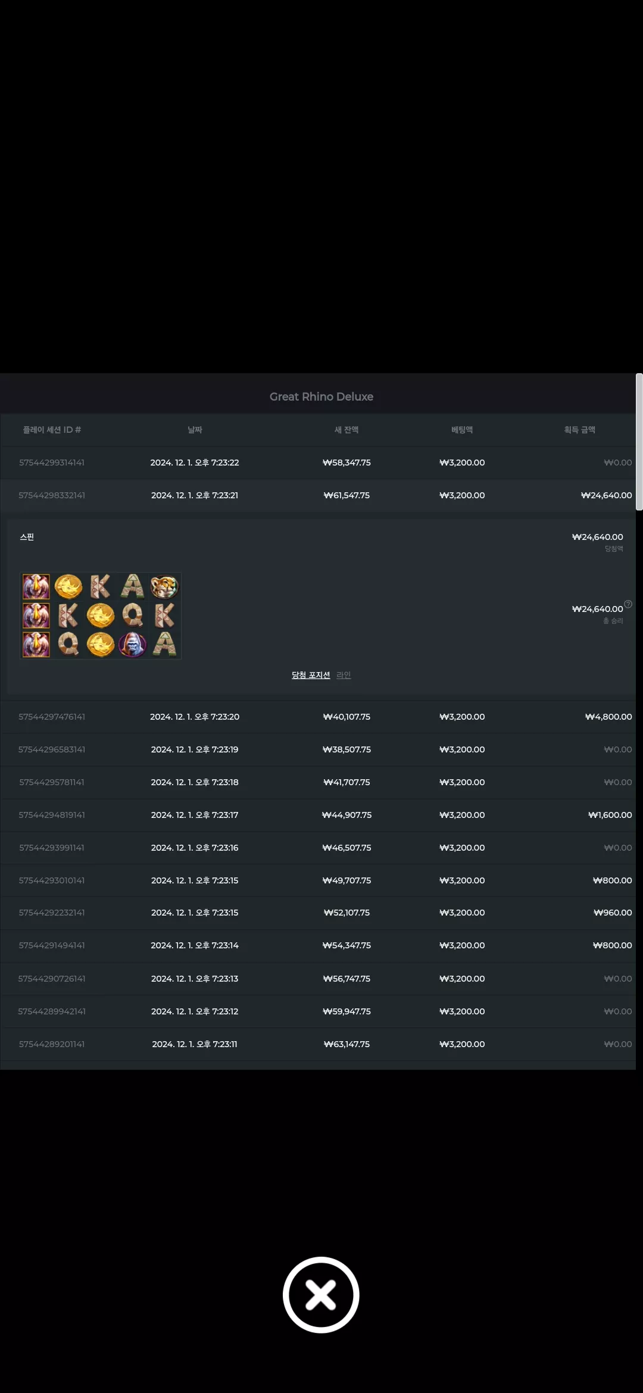Close the game history overlay with X

[321, 1294]
